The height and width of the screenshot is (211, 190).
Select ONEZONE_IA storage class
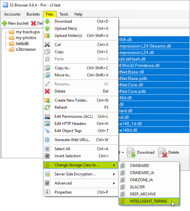pyautogui.click(x=149, y=180)
